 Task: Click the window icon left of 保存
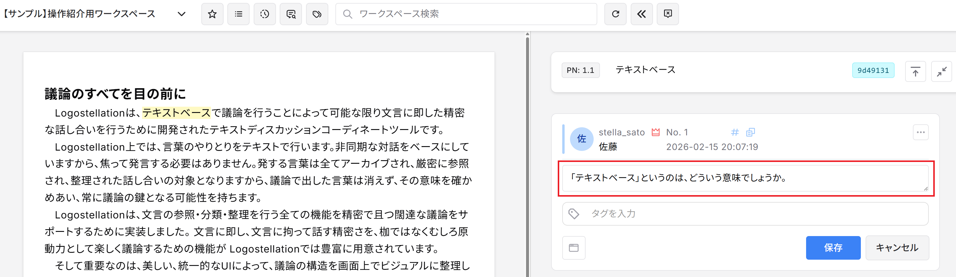click(x=574, y=248)
